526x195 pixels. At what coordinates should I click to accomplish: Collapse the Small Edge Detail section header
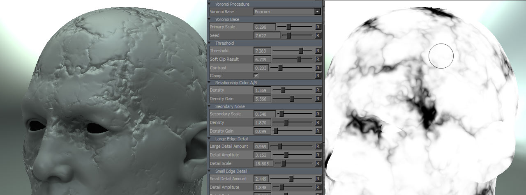[x=212, y=171]
